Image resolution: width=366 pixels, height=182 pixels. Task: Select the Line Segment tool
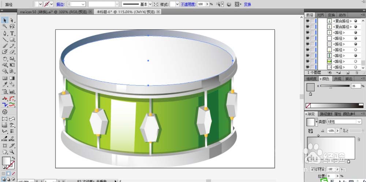tap(5, 39)
